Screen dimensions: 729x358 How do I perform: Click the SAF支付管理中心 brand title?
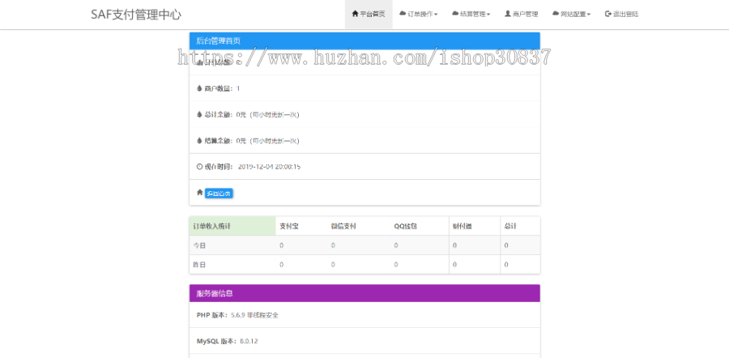[x=136, y=15]
